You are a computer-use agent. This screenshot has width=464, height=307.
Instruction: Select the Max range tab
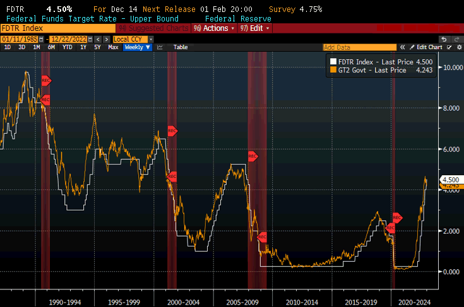point(113,47)
